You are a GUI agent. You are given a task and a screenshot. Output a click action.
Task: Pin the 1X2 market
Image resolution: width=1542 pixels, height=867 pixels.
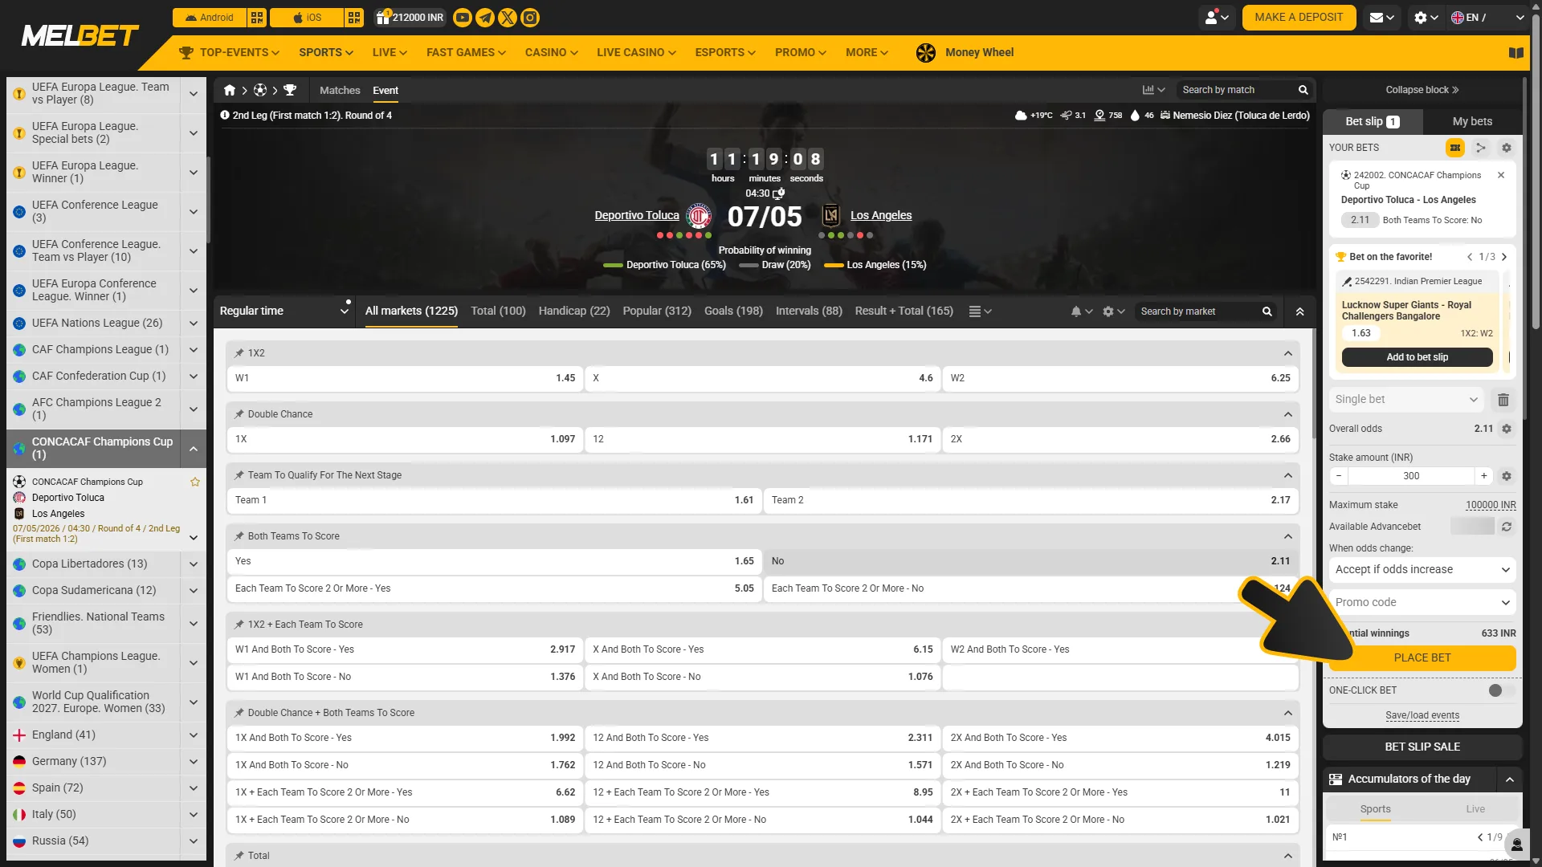coord(239,353)
